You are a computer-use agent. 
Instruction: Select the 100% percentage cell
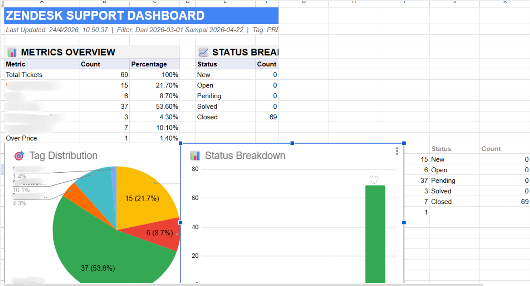pos(154,75)
